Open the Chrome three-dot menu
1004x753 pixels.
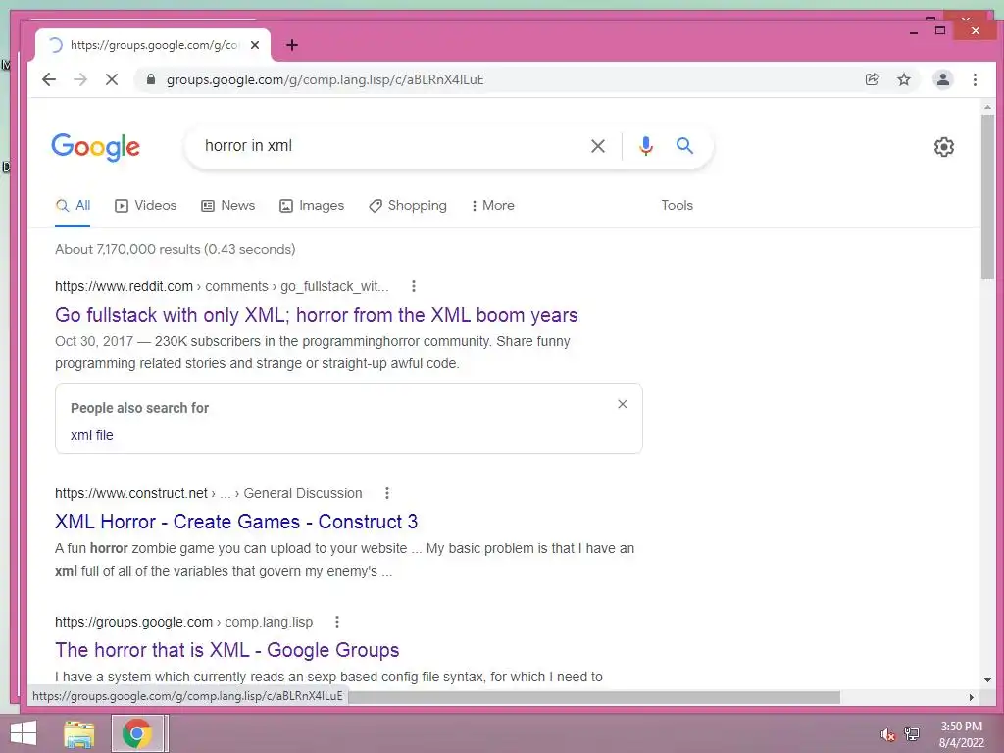(975, 79)
